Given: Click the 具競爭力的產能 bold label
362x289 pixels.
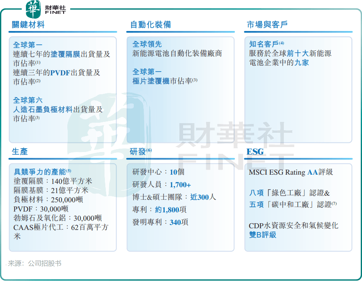Looking at the screenshot, I should (x=40, y=172).
